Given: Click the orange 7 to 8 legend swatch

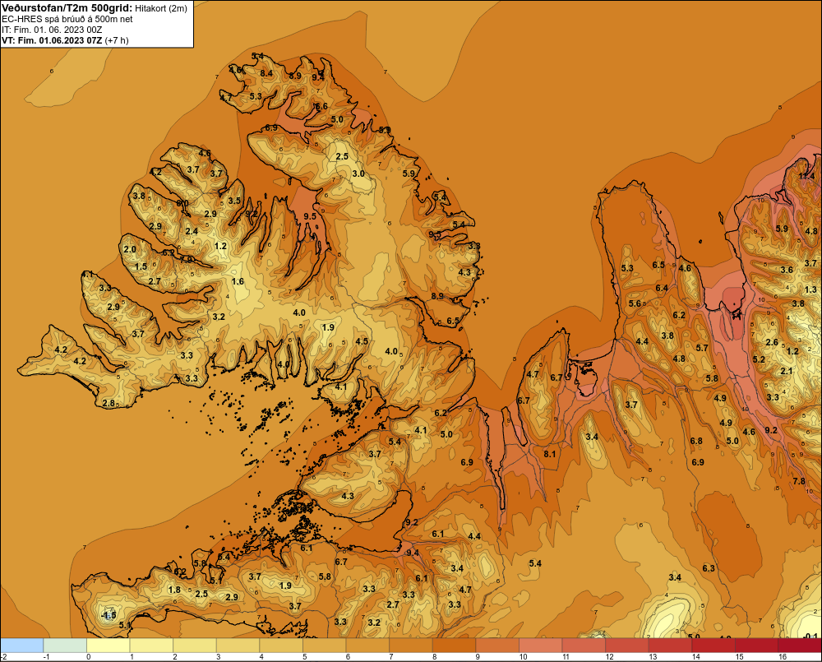Looking at the screenshot, I should 410,646.
